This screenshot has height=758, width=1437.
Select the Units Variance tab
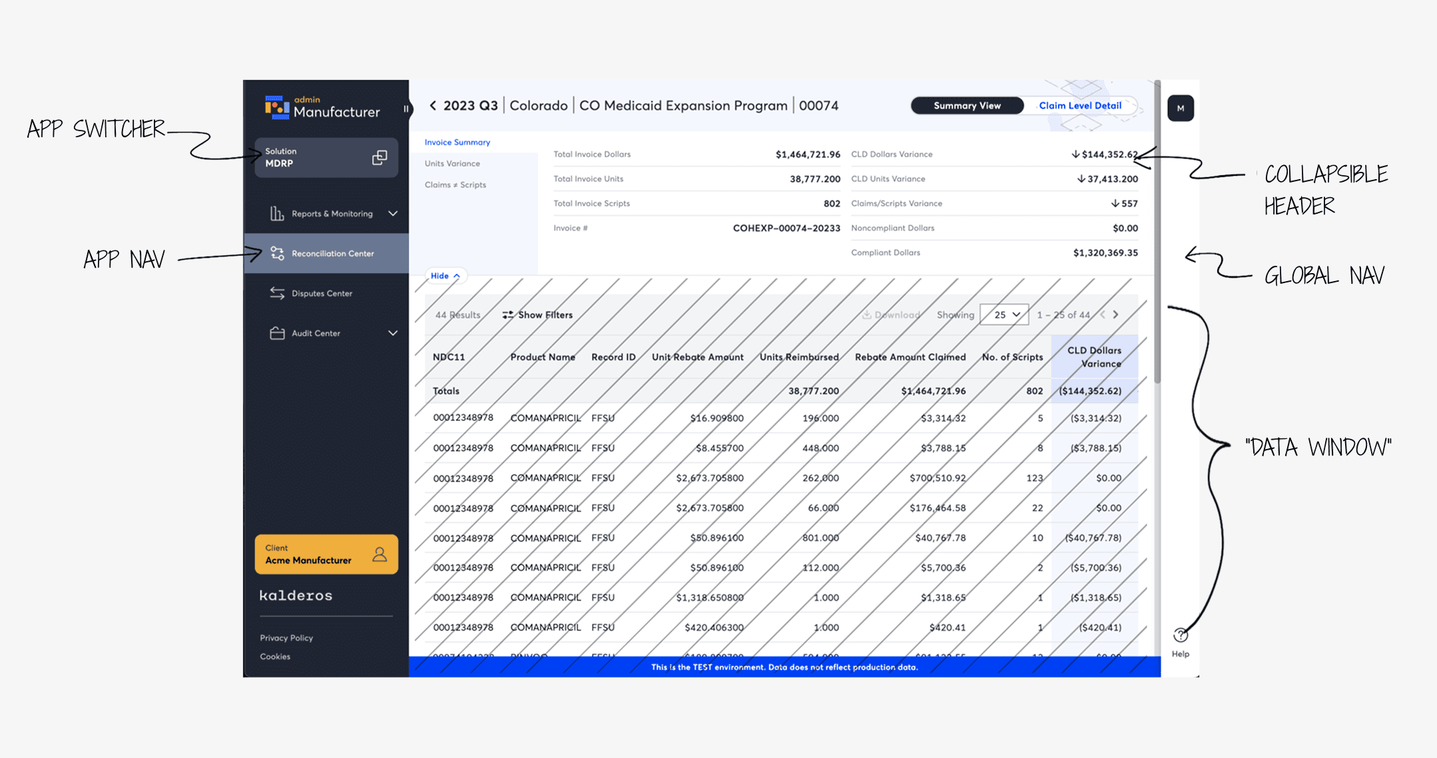pyautogui.click(x=452, y=164)
